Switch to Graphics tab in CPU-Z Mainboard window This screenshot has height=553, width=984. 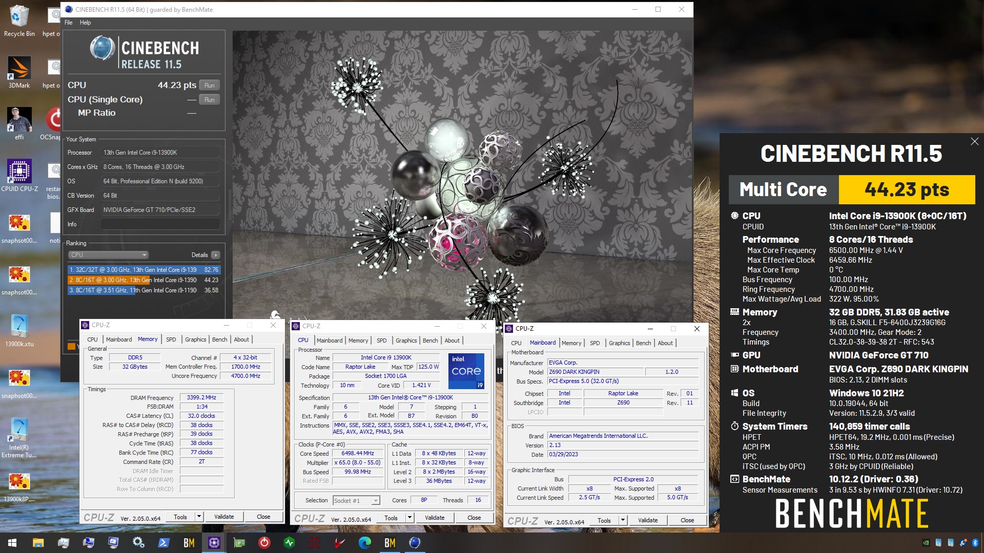coord(619,343)
